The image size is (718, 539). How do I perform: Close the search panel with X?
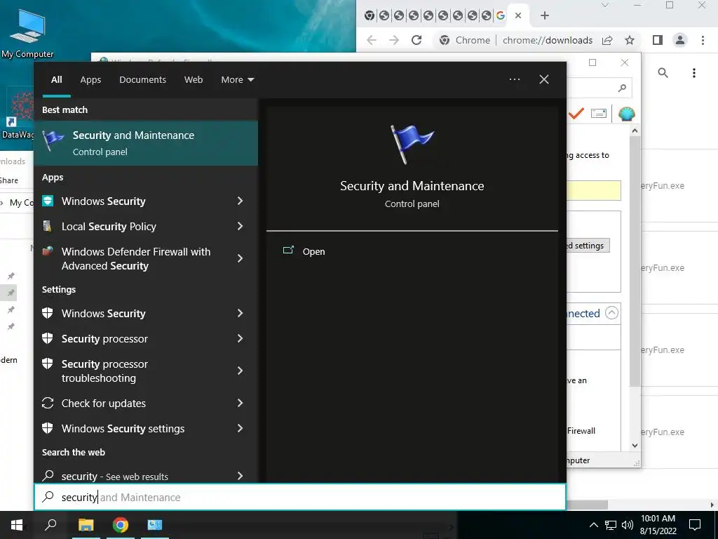[544, 79]
